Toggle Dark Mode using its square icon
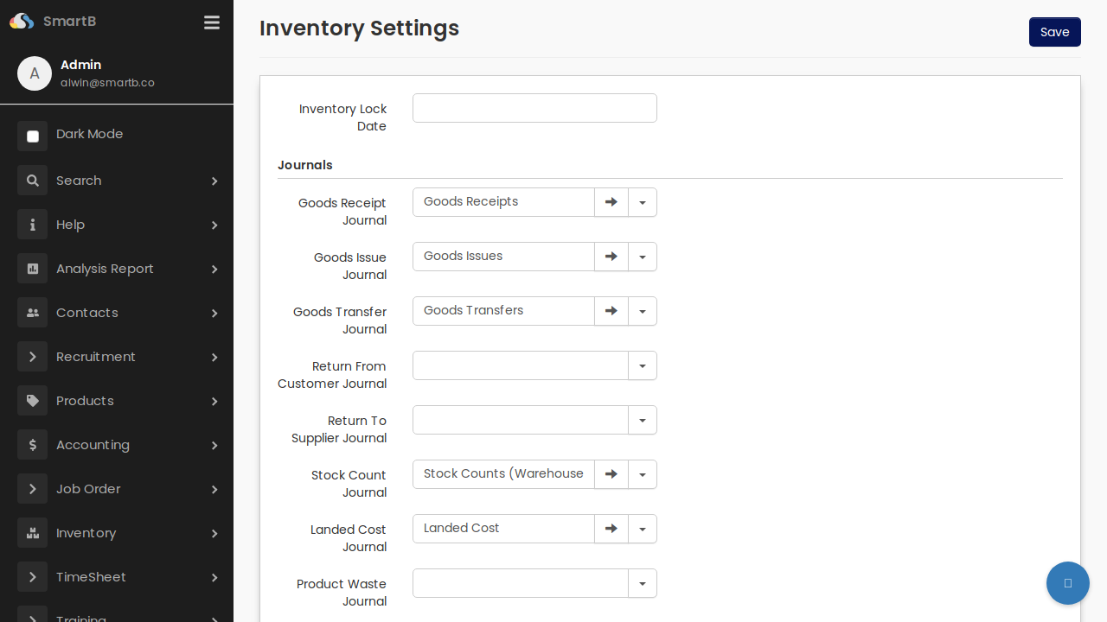The width and height of the screenshot is (1107, 622). [32, 136]
